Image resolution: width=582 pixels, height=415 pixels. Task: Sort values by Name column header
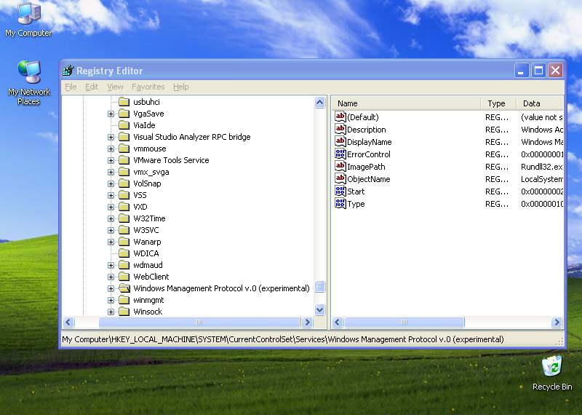coord(407,103)
